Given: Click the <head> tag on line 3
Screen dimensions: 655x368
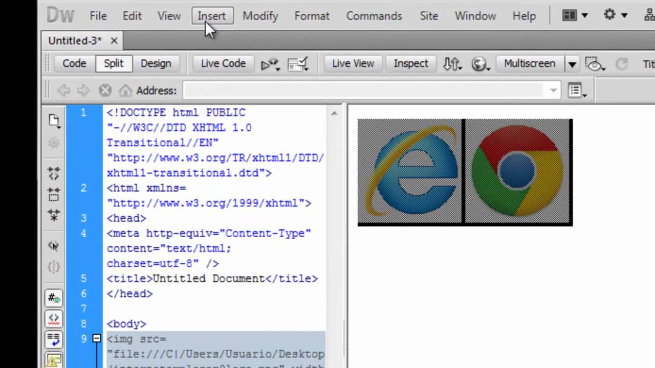Looking at the screenshot, I should point(126,218).
